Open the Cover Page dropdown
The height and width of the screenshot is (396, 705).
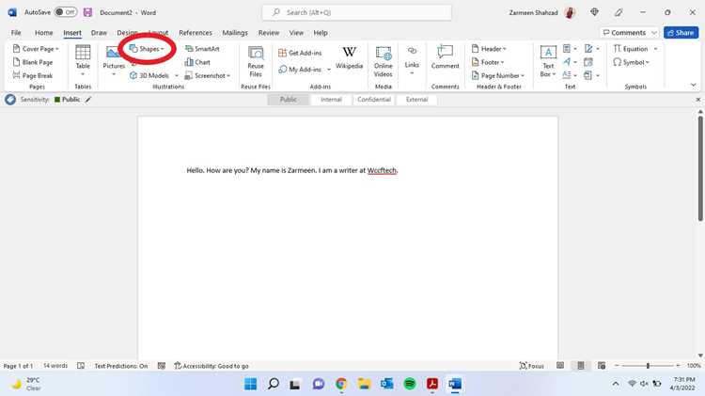click(36, 49)
